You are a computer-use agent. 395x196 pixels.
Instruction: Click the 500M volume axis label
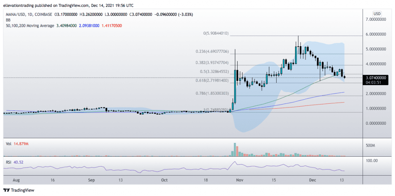pyautogui.click(x=371, y=146)
